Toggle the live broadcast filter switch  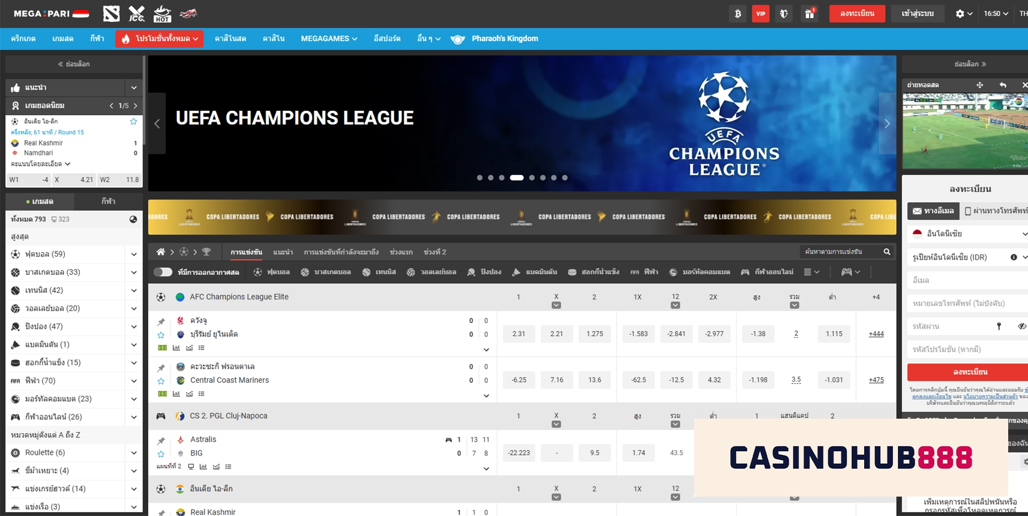coord(163,272)
